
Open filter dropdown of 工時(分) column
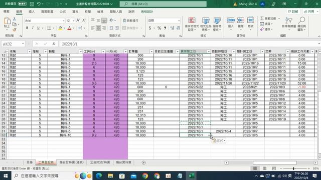[x=103, y=51]
